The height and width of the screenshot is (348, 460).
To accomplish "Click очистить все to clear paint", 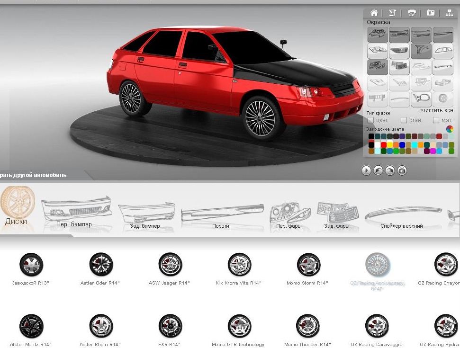I will [x=436, y=110].
